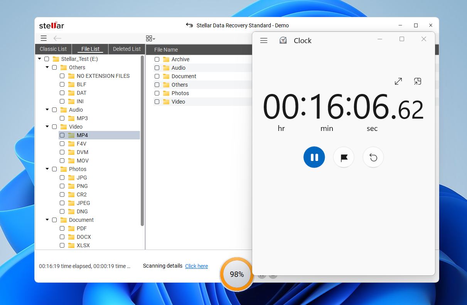Click the Stellar_Test (E:) drive folder icon
Viewport: 467px width, 305px height.
[56, 59]
